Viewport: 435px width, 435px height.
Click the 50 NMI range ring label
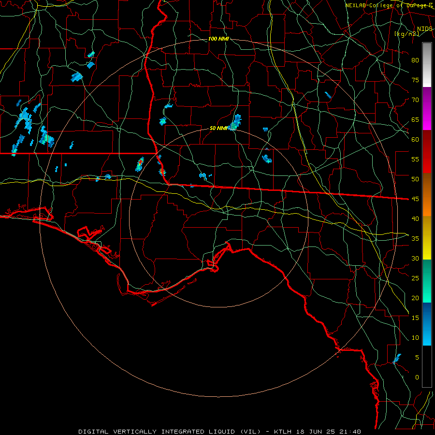click(218, 128)
